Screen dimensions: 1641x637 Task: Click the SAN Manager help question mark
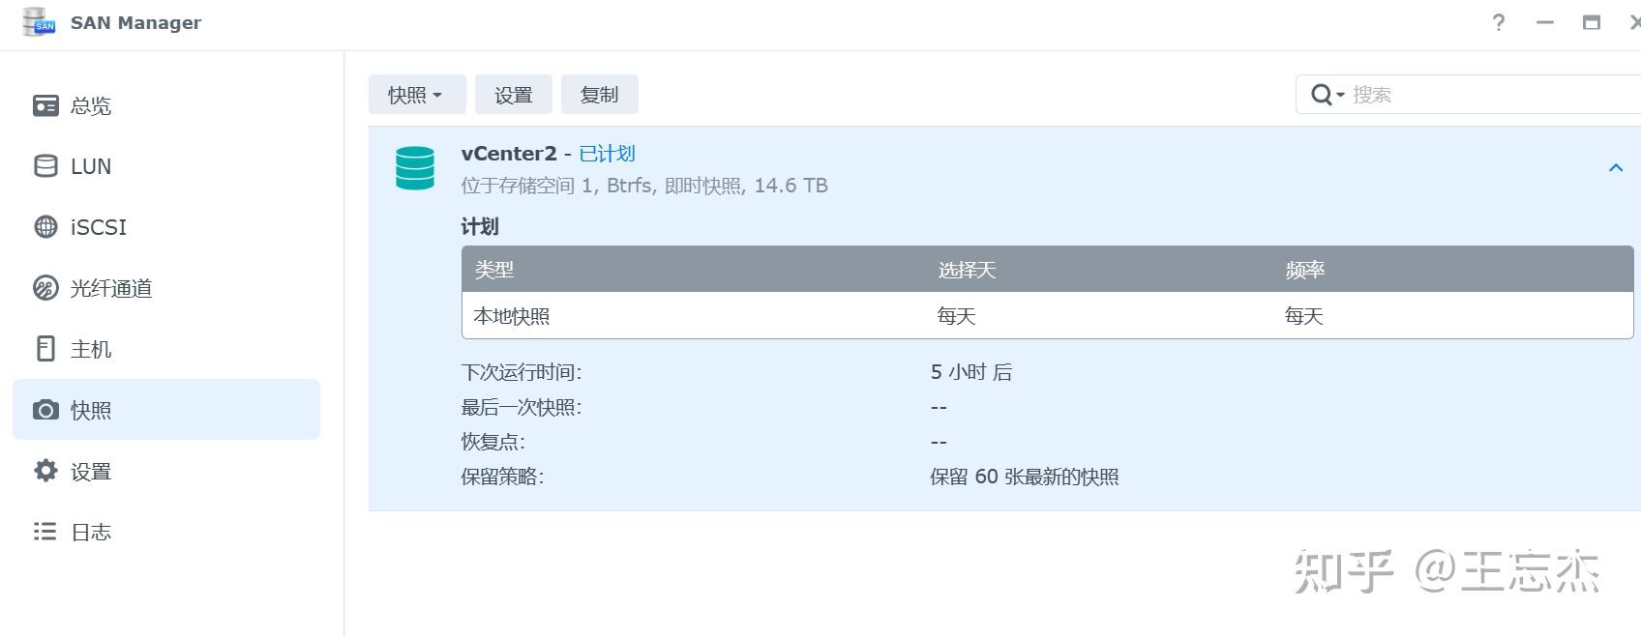(1499, 21)
